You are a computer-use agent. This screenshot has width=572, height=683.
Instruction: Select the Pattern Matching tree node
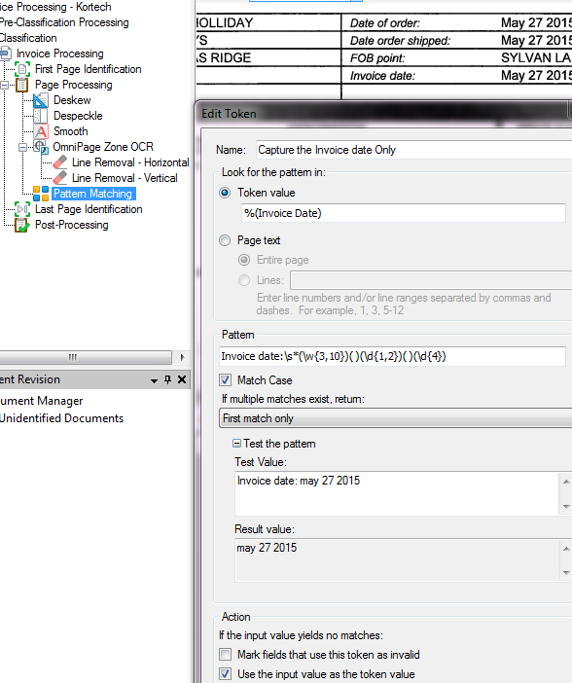click(x=92, y=194)
